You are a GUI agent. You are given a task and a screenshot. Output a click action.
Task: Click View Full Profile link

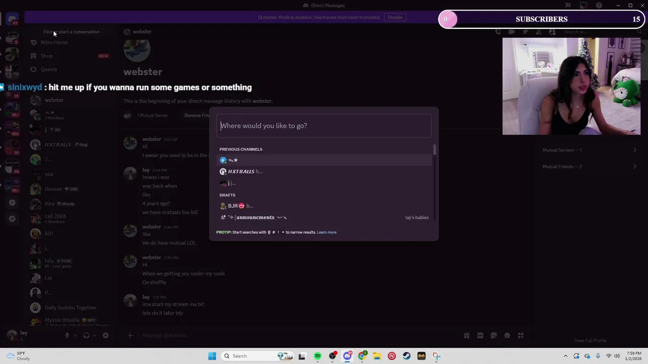(x=590, y=341)
